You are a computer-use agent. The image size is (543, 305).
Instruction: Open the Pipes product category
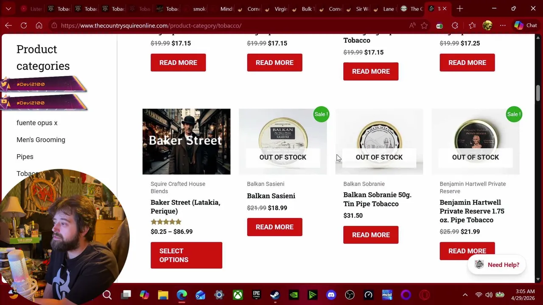point(25,157)
